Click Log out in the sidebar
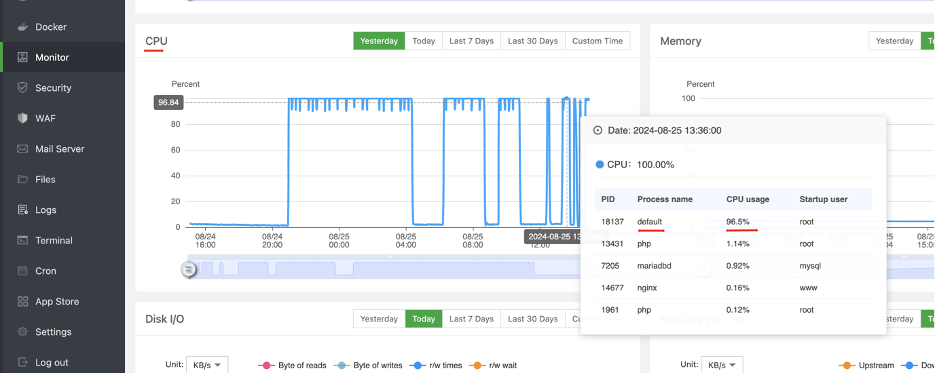The height and width of the screenshot is (373, 935). point(52,363)
